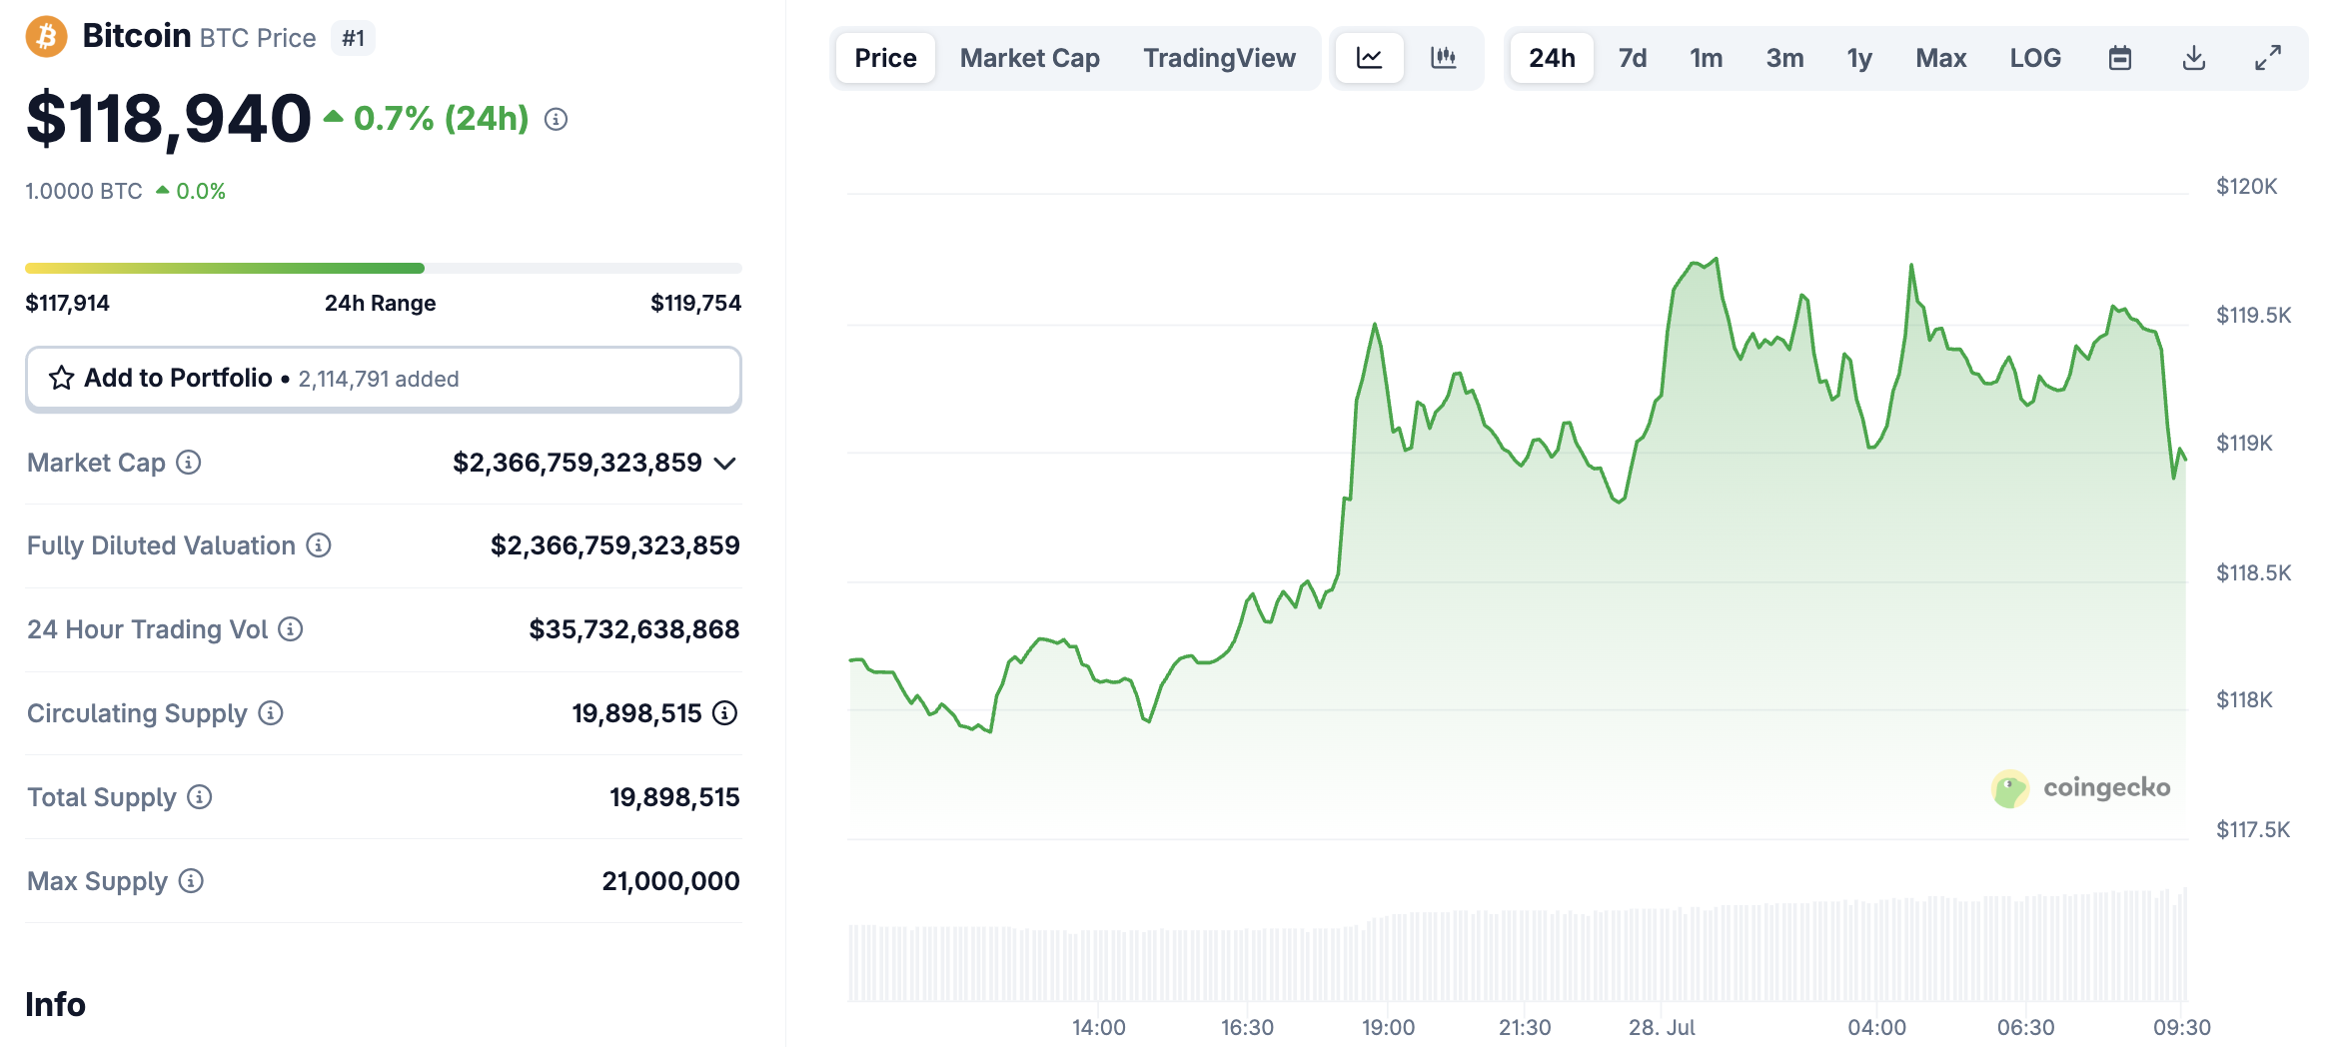Select the 7d time range
The width and height of the screenshot is (2332, 1047).
click(x=1633, y=58)
